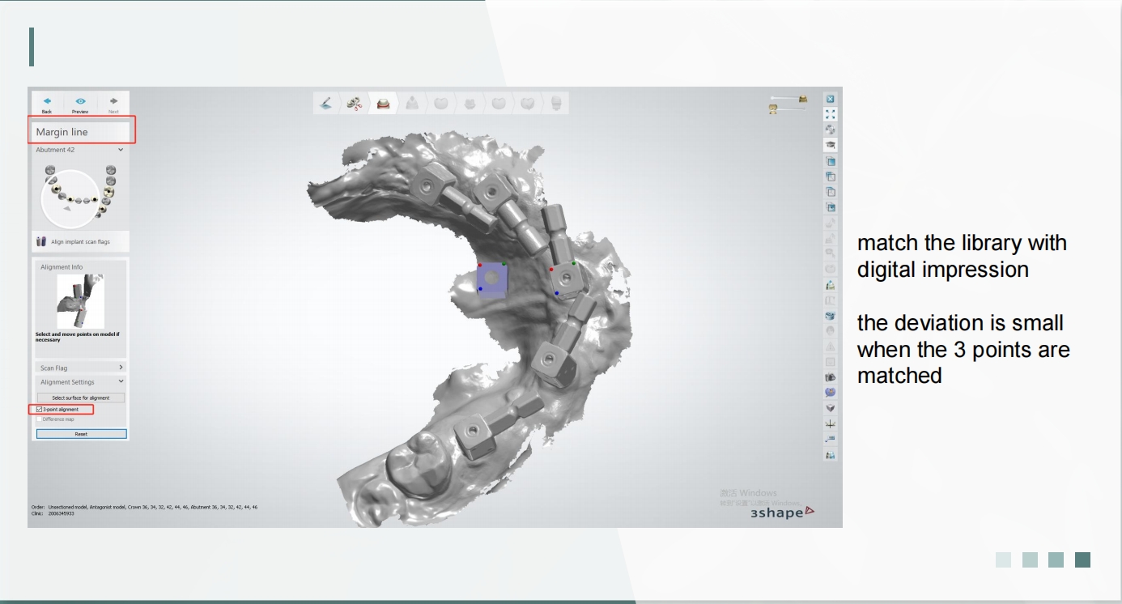Viewport: 1122px width, 604px height.
Task: Click the zoom-to-fit arrows icon in the right toolbar
Action: point(830,114)
